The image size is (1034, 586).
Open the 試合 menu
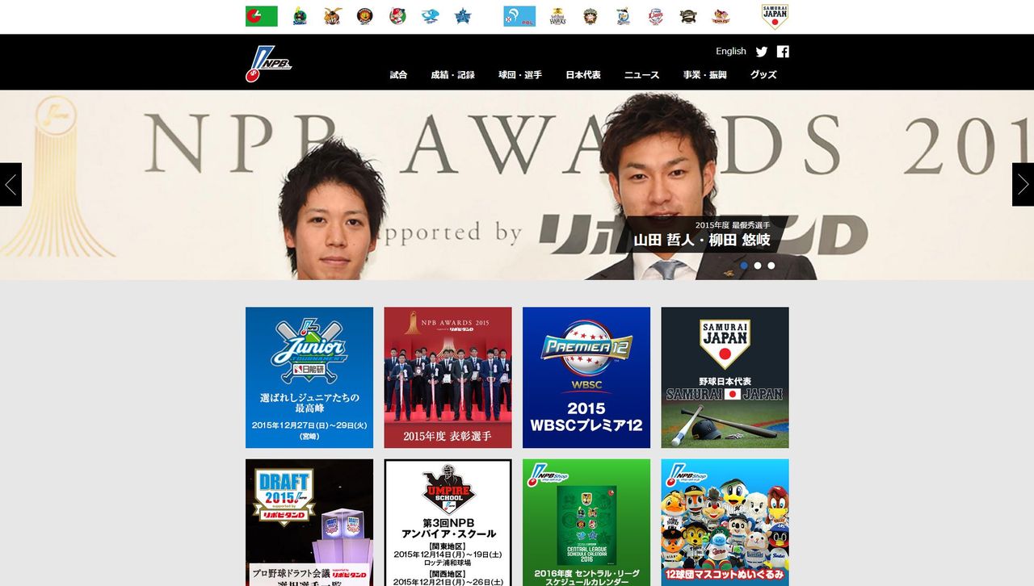(x=398, y=75)
